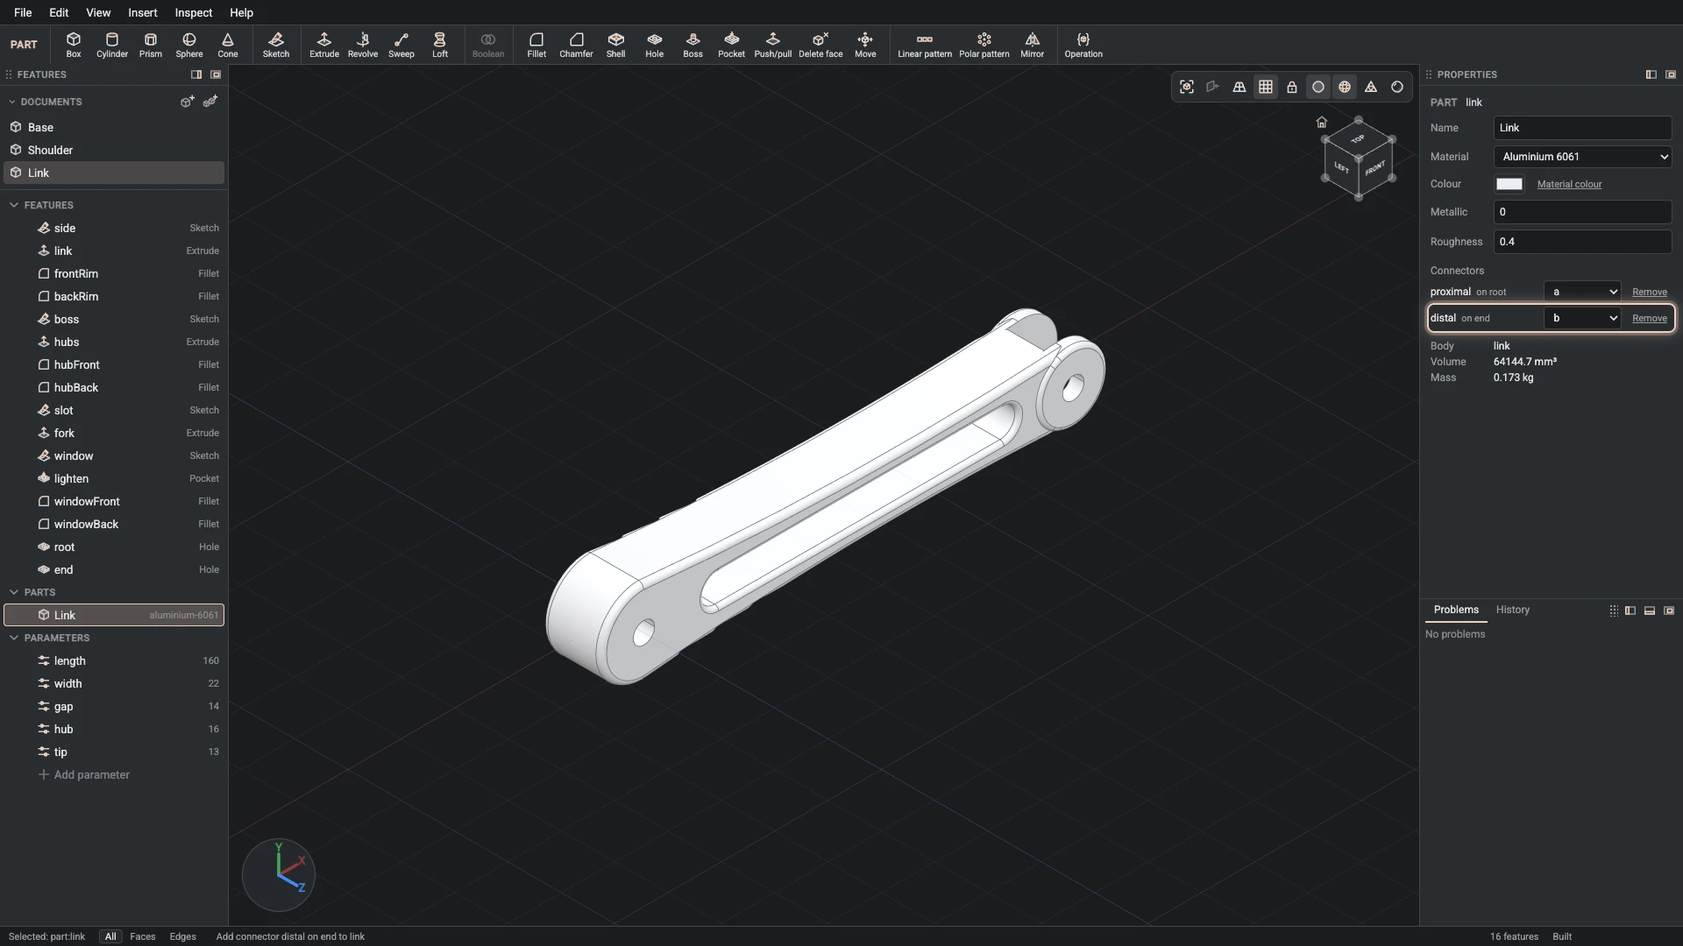Image resolution: width=1683 pixels, height=946 pixels.
Task: Select the Chamfer tool
Action: click(576, 45)
